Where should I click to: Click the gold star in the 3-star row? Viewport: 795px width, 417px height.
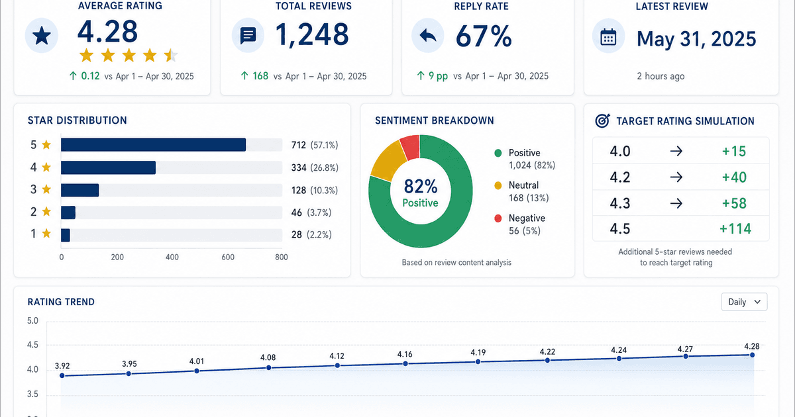[x=46, y=189]
